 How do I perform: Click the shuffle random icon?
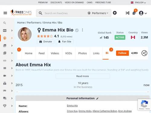click(x=127, y=13)
